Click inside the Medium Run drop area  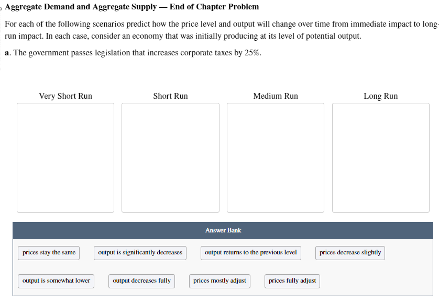coord(275,157)
